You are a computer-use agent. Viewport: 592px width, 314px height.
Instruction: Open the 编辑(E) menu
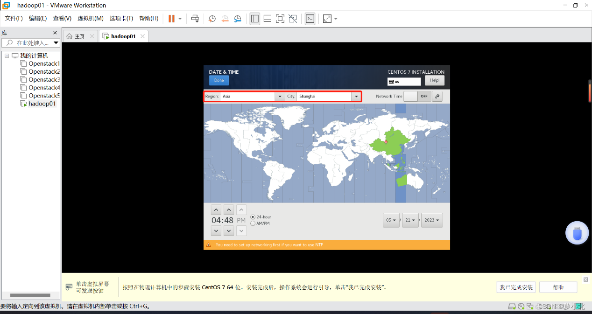pyautogui.click(x=38, y=18)
